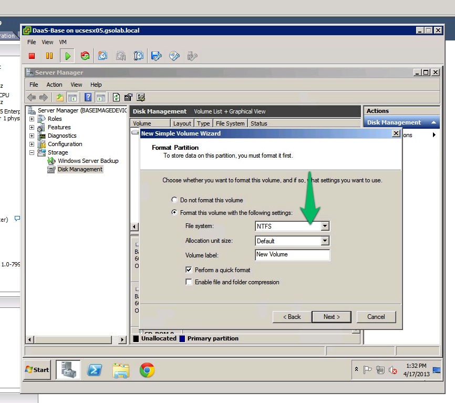455x403 pixels.
Task: Expand the Features tree node
Action: [x=32, y=127]
